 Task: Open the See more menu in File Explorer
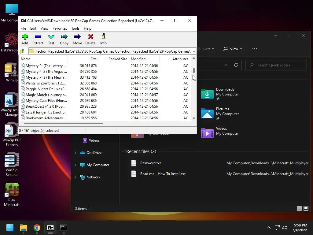[255, 49]
